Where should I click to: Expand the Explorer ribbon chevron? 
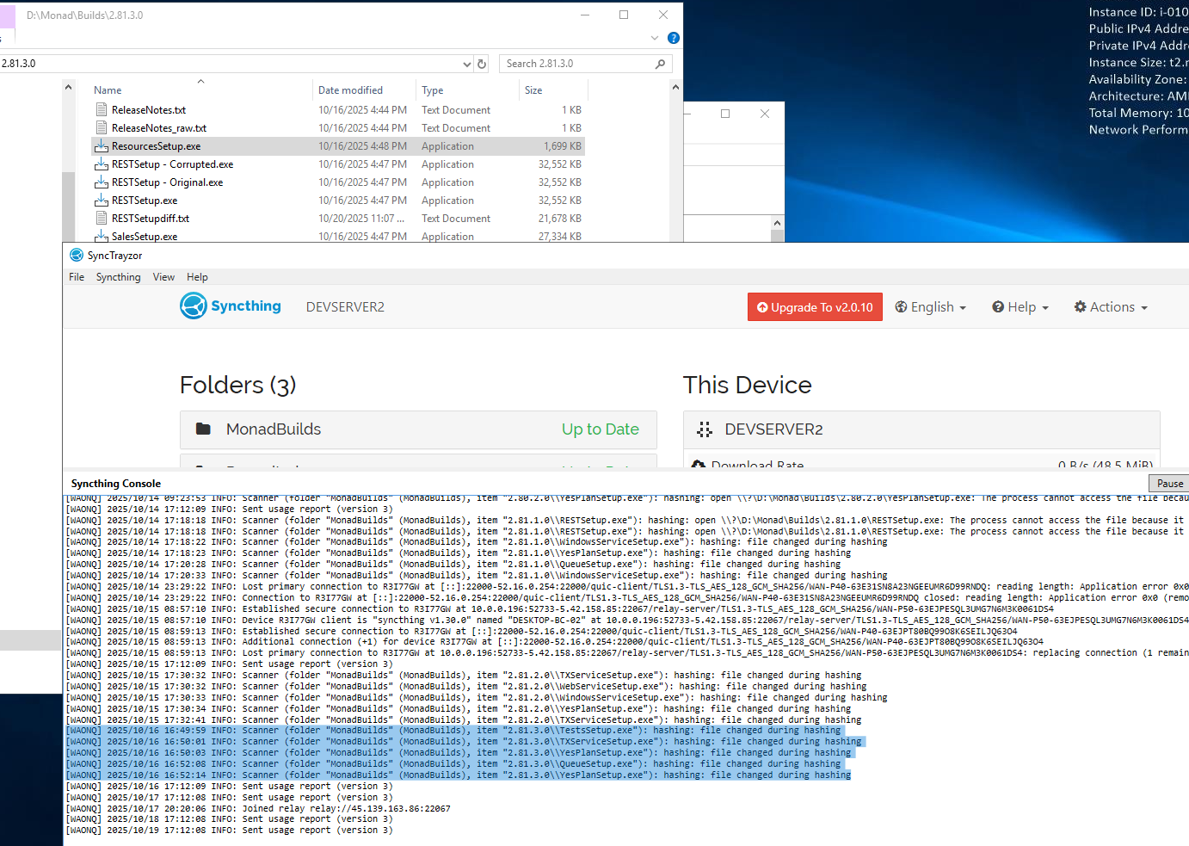pos(655,38)
